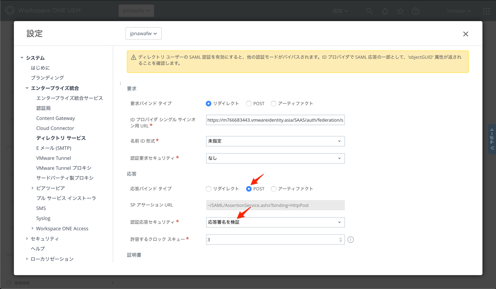This screenshot has width=496, height=289.
Task: Select リダイレクト for 応答バインド タイプ
Action: [208, 189]
